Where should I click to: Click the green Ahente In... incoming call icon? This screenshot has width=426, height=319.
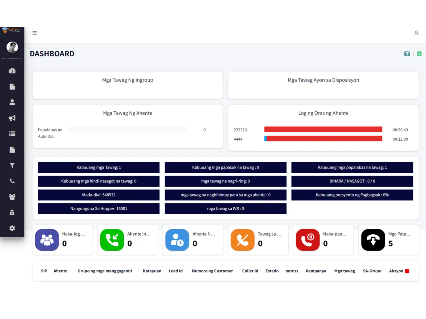coord(112,240)
